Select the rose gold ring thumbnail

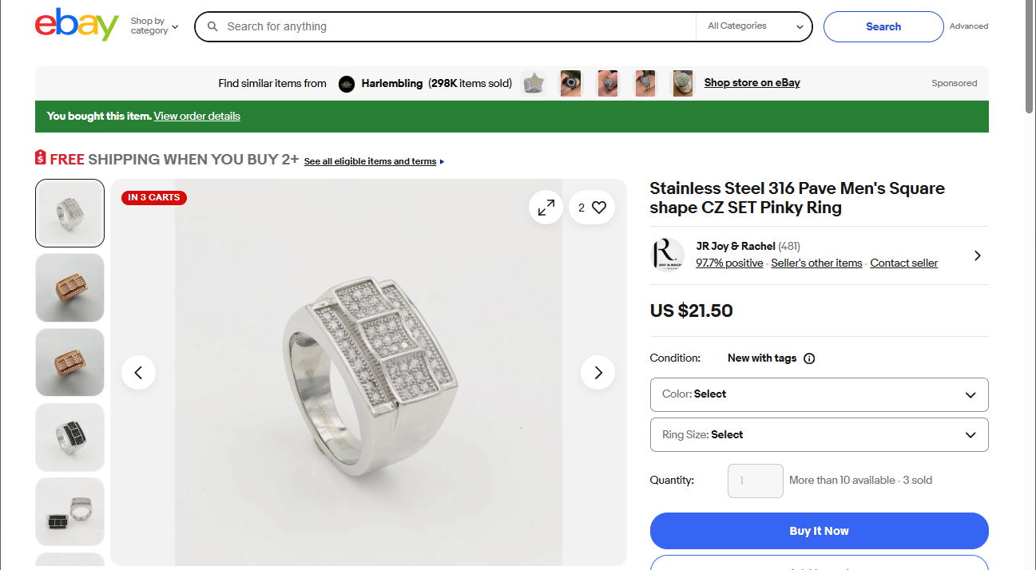70,287
